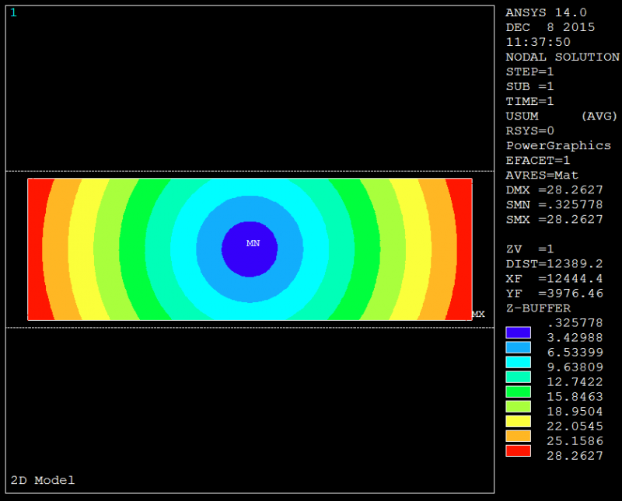Click the yellow contour band on the right side
The height and width of the screenshot is (501, 622).
(x=418, y=249)
